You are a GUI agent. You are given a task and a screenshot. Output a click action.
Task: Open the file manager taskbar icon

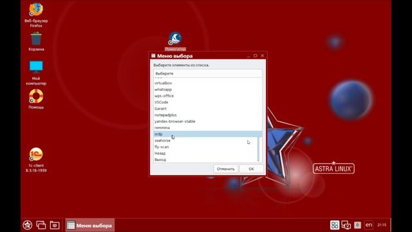click(55, 225)
